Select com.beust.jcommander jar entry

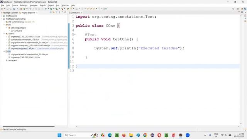25,39
